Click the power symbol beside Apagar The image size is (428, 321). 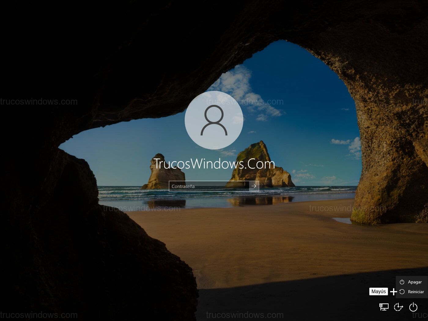pos(402,282)
